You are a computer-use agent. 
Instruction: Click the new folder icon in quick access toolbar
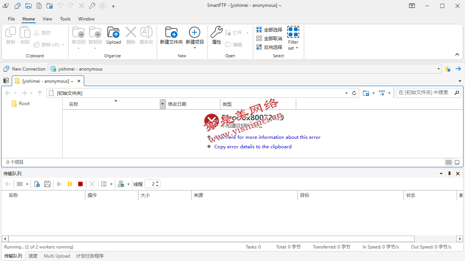click(x=50, y=6)
